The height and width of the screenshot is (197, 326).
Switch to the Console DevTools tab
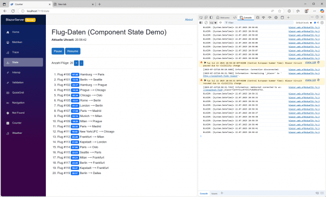(x=245, y=18)
